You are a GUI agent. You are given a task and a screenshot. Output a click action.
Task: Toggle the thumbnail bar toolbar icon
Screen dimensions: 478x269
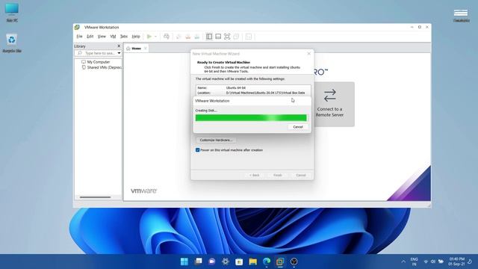coord(218,37)
